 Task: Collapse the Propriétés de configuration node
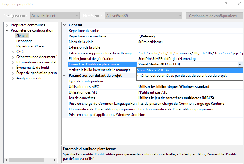(7, 31)
